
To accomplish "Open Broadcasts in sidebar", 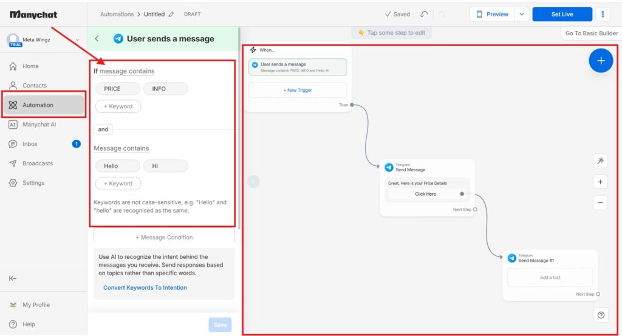I will click(x=37, y=163).
